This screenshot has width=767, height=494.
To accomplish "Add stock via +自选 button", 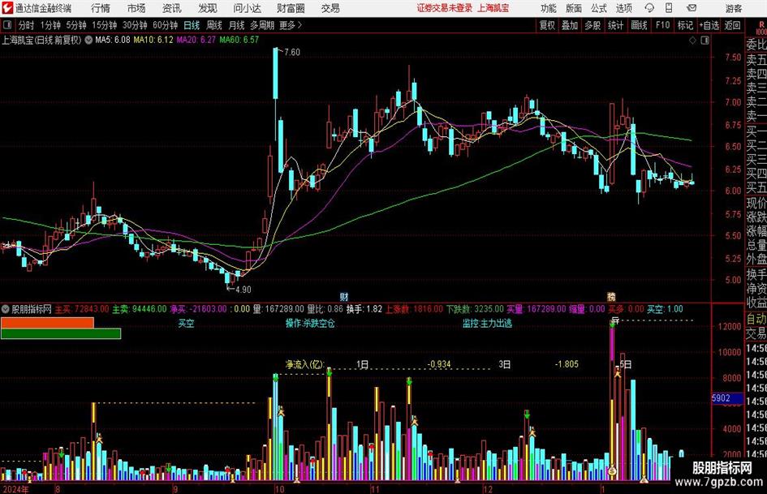I will 709,25.
